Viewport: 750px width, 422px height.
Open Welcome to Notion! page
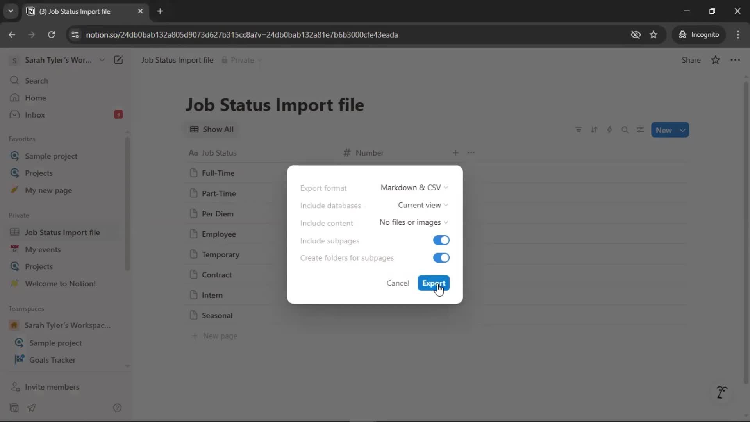click(60, 284)
